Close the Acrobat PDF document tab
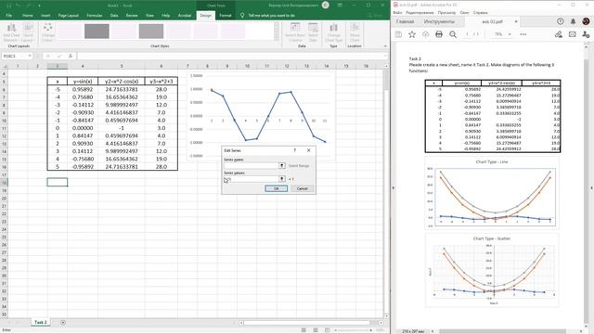The width and height of the screenshot is (594, 334). click(516, 21)
